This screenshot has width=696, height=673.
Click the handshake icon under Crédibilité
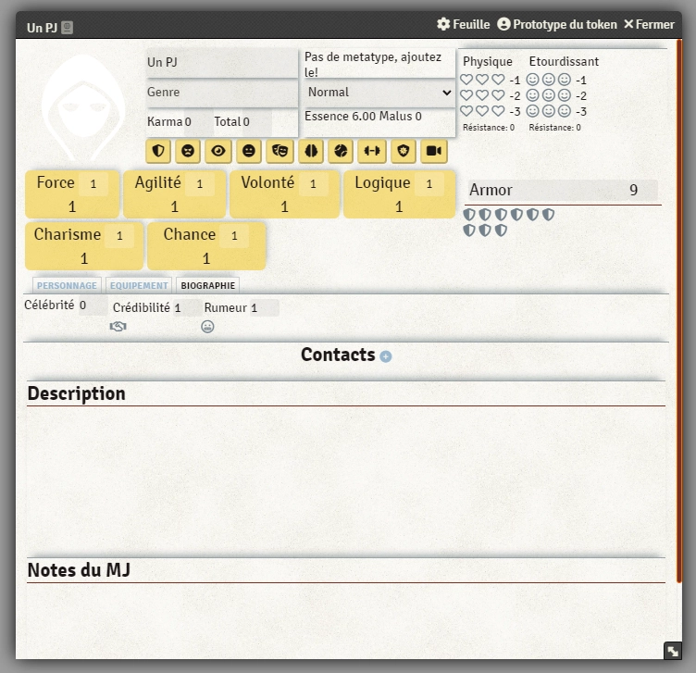click(x=118, y=326)
